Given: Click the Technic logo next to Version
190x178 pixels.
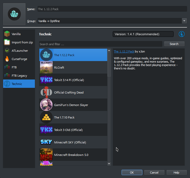Looking at the screenshot, I should coord(181,34).
